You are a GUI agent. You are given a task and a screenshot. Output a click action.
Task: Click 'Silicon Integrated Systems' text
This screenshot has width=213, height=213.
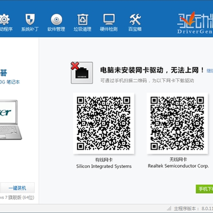(x=104, y=166)
